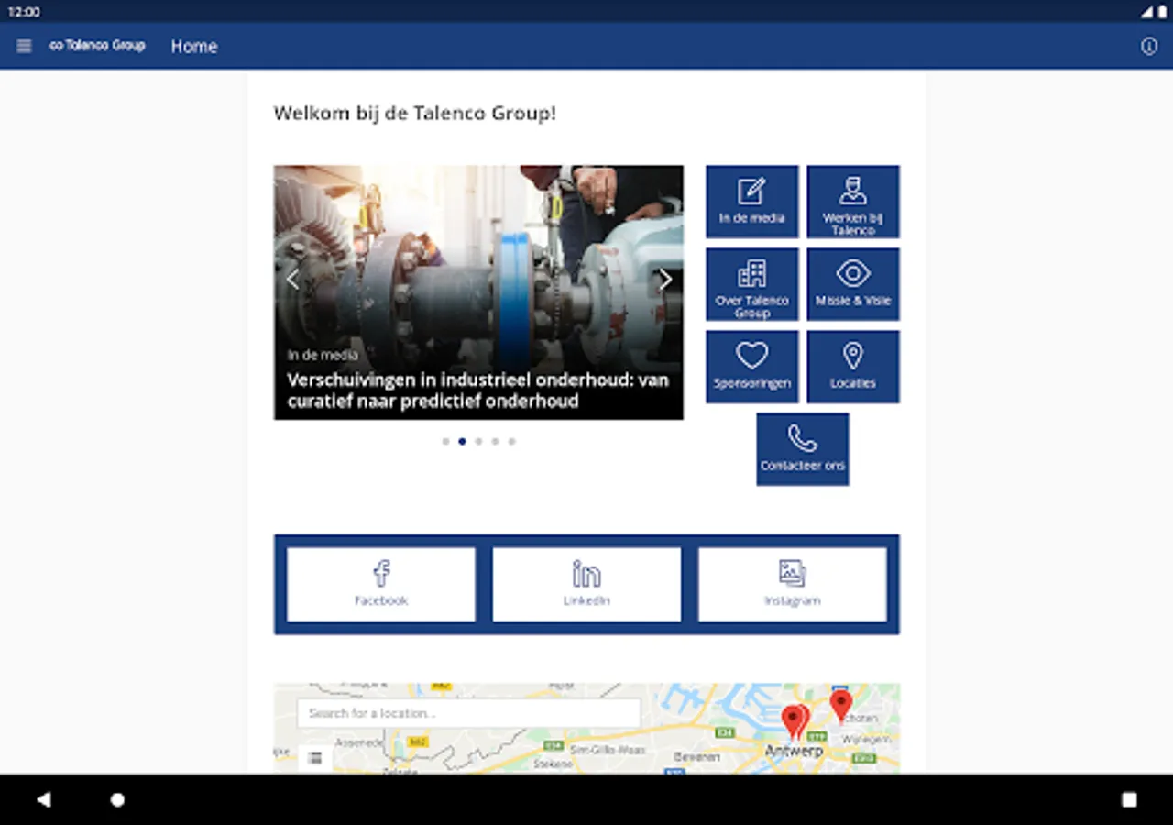Viewport: 1173px width, 825px height.
Task: Tap the Android recent apps button
Action: tap(1129, 799)
